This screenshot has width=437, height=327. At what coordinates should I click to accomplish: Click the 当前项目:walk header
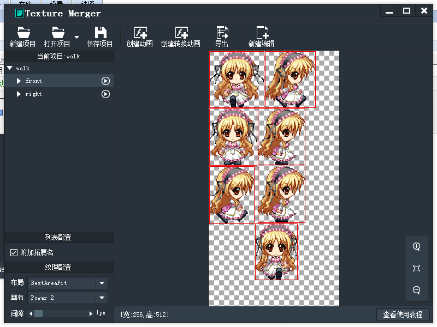pyautogui.click(x=59, y=57)
